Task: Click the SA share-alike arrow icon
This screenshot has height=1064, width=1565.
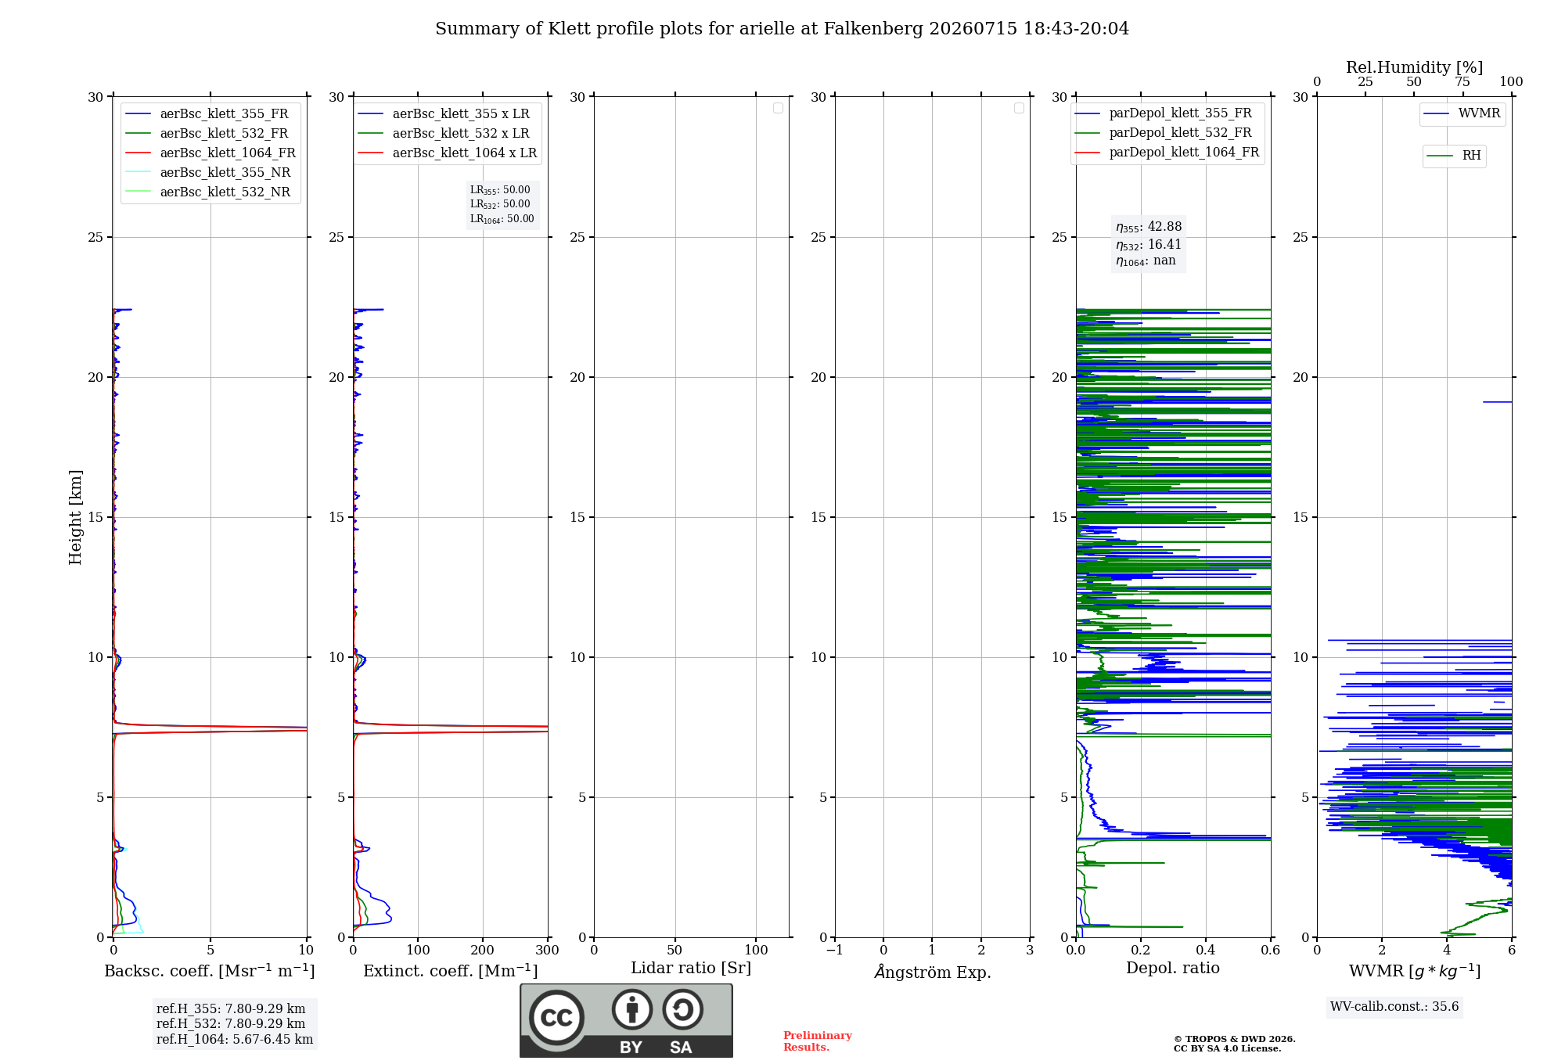Action: tap(682, 1009)
